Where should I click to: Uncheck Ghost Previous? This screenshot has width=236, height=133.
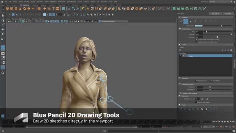196,81
